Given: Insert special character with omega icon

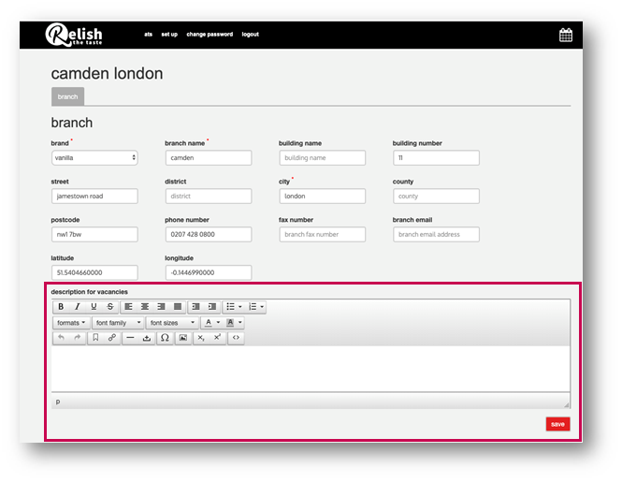Looking at the screenshot, I should point(164,338).
